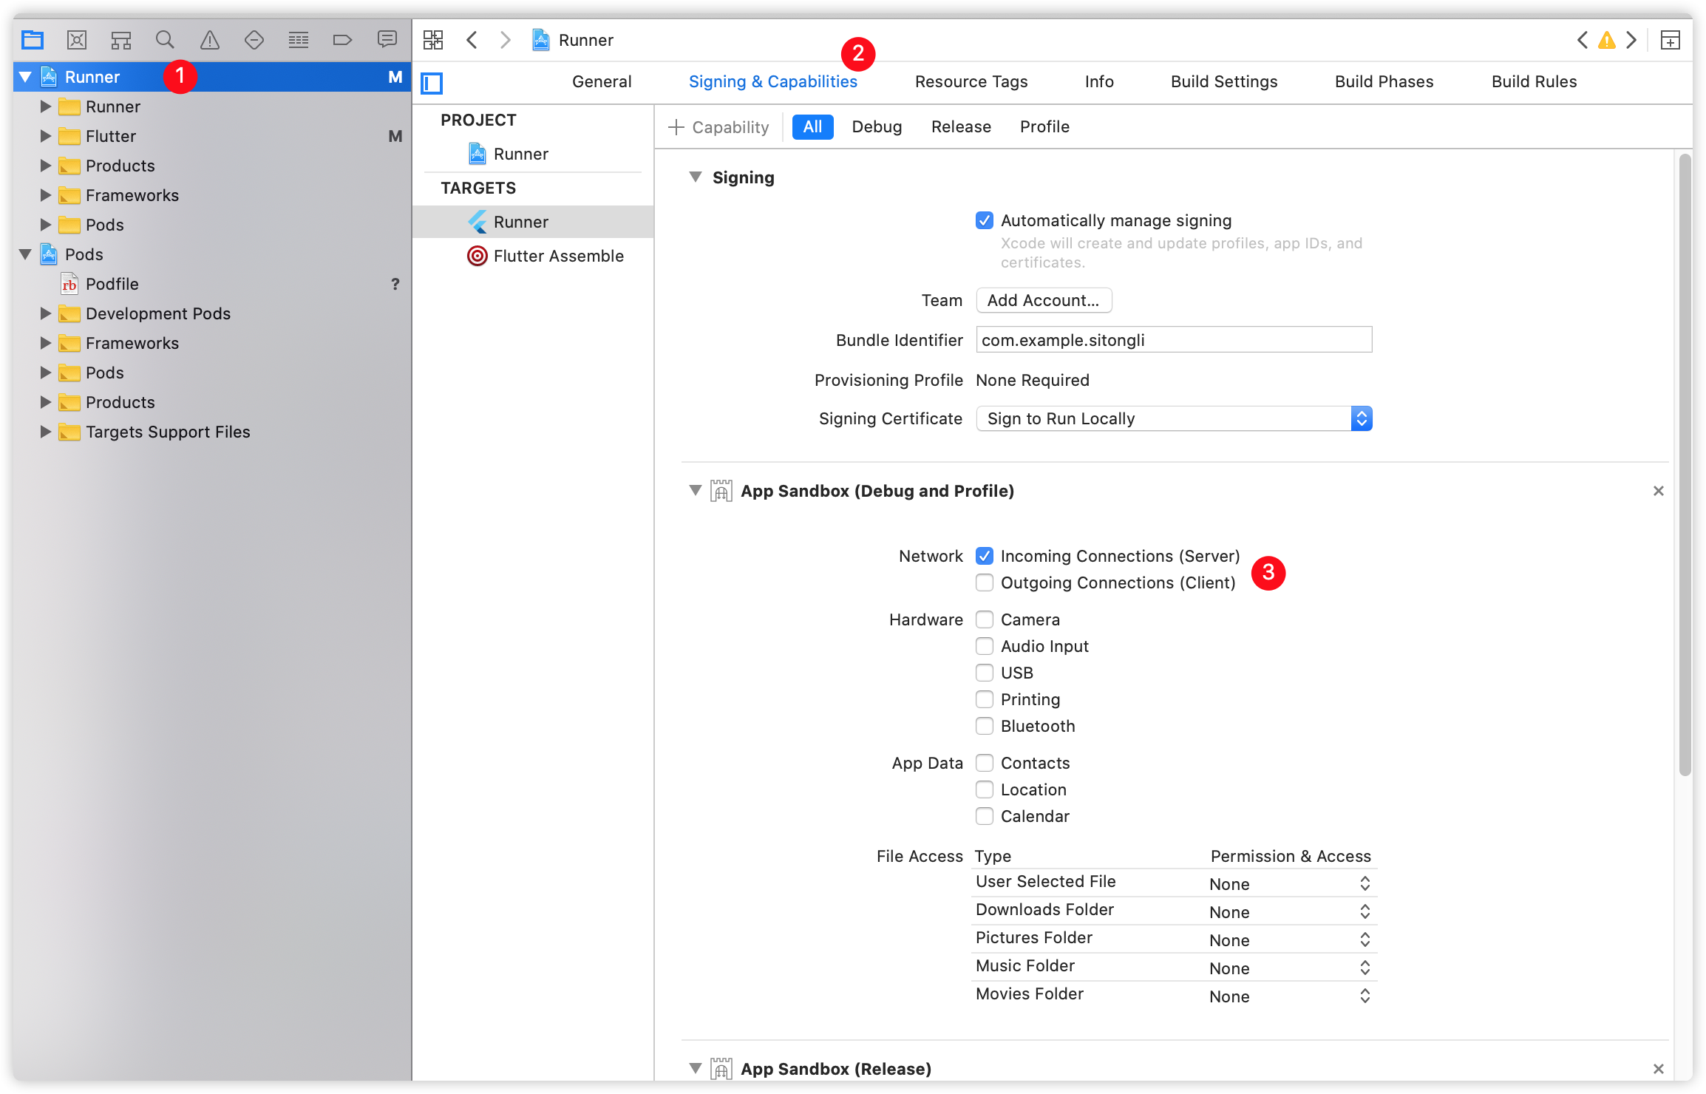Uncheck Incoming Connections (Server)

[985, 556]
